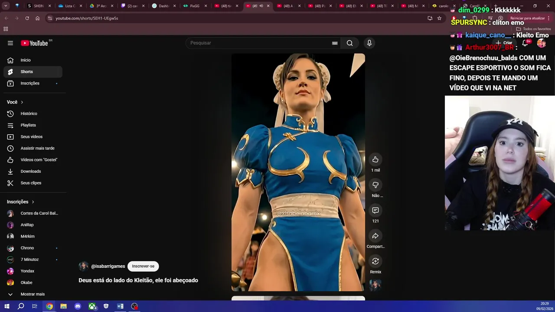Open the Yondax subscription
Screen dimensions: 555x312
click(x=33, y=271)
